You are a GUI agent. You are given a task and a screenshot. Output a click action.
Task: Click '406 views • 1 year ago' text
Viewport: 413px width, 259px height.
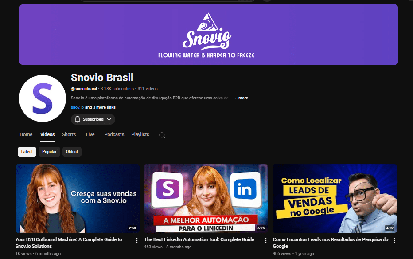pyautogui.click(x=293, y=254)
